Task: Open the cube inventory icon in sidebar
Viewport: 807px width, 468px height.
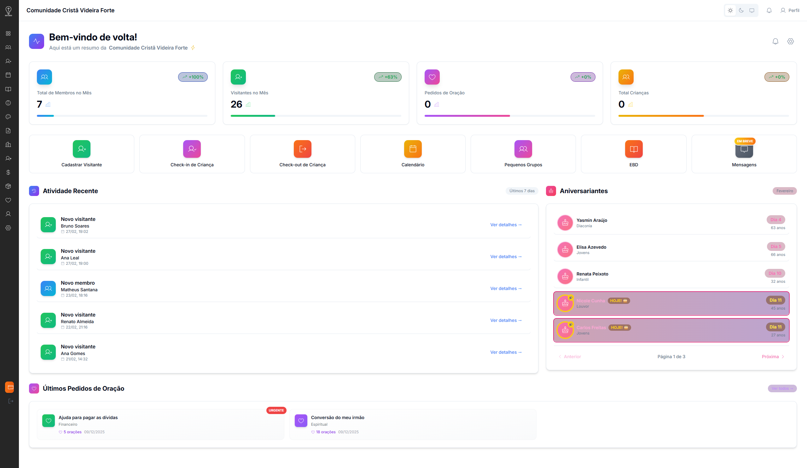Action: click(x=8, y=186)
